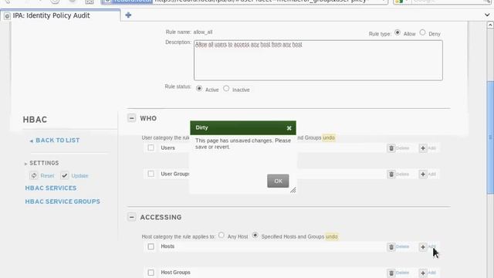Image resolution: width=494 pixels, height=278 pixels.
Task: Click the Host Groups plus Add icon
Action: [x=423, y=273]
